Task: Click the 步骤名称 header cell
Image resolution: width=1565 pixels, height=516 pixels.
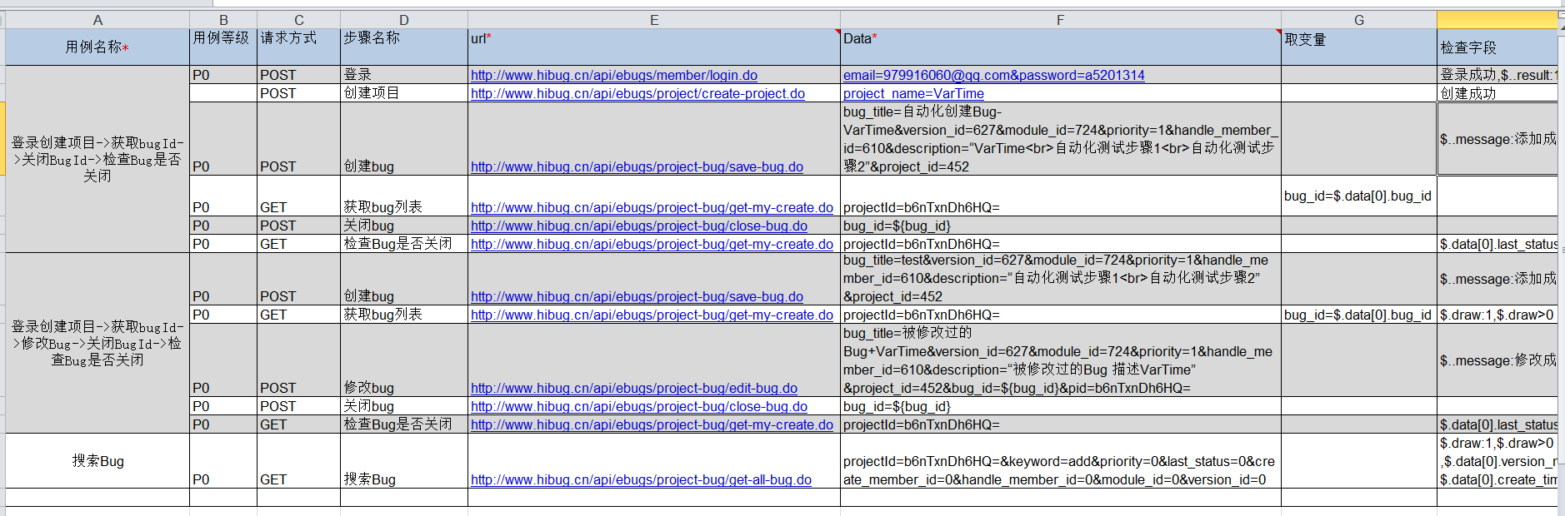Action: [x=403, y=47]
